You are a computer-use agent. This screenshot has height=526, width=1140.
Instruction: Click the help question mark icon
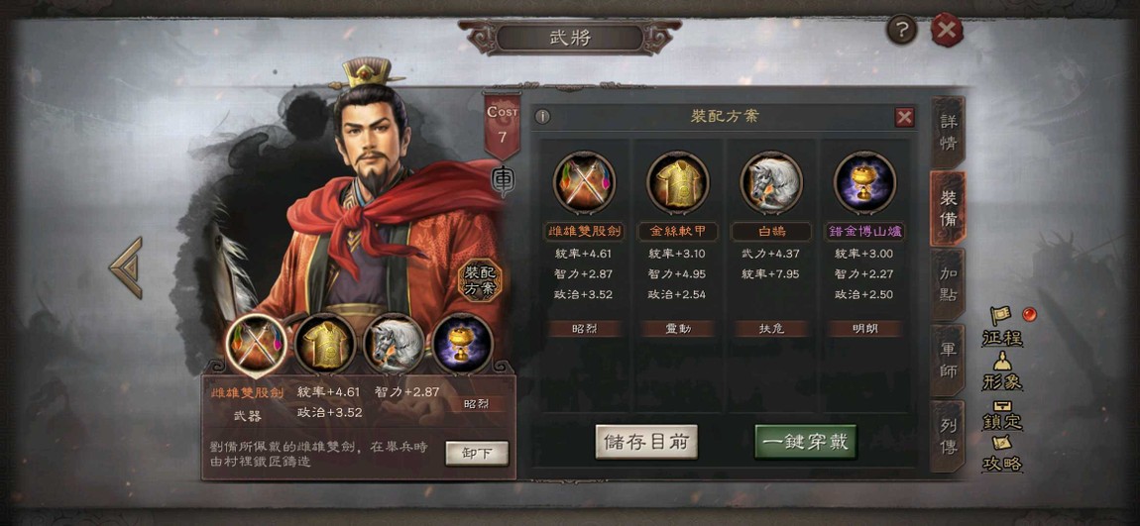(x=901, y=31)
